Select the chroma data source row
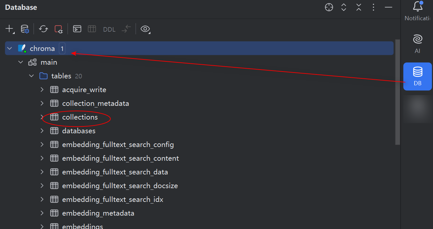The image size is (433, 229). [199, 48]
